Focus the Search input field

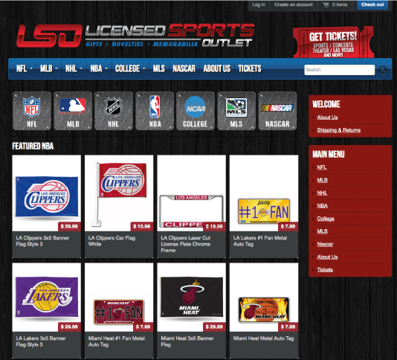(x=339, y=70)
